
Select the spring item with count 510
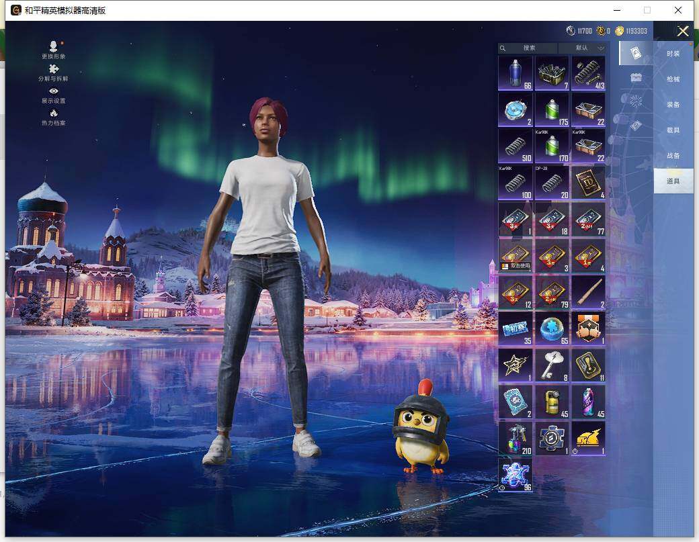tap(516, 146)
